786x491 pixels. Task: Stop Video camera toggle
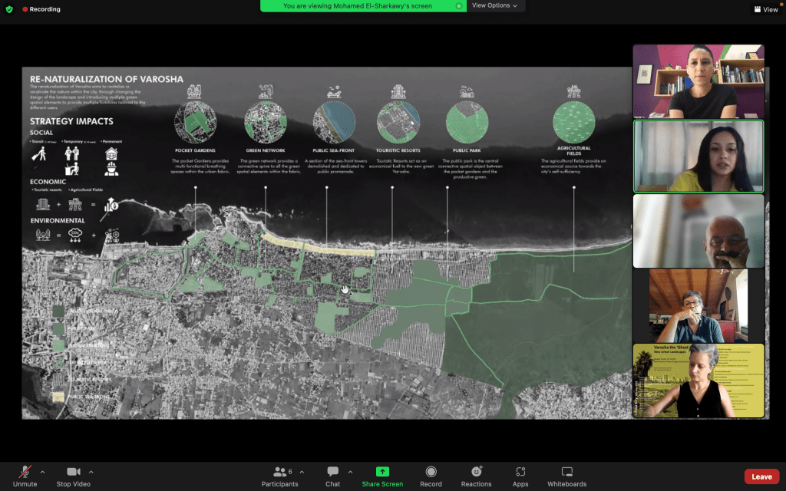[74, 476]
